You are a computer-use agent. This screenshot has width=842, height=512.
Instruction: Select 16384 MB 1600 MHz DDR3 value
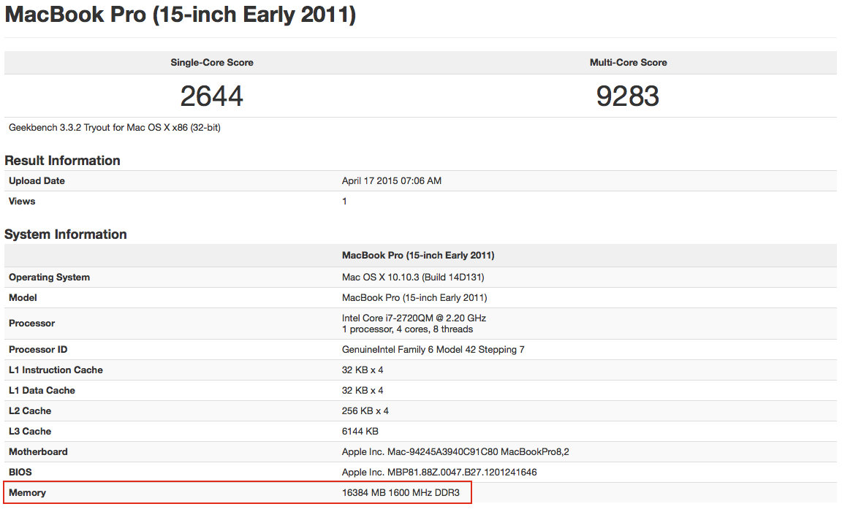(401, 493)
